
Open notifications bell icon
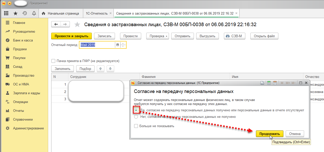[34, 13]
